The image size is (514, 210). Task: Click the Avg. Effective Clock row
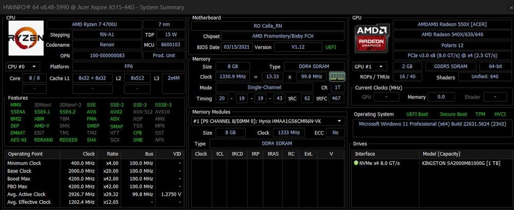point(94,202)
